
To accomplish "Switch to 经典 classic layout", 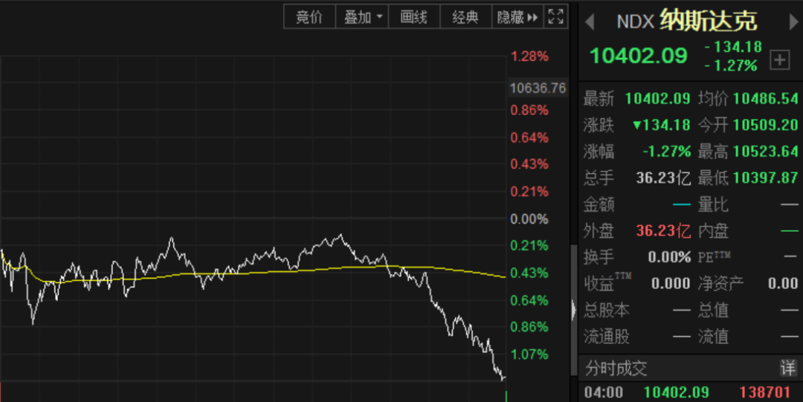I will (x=465, y=17).
